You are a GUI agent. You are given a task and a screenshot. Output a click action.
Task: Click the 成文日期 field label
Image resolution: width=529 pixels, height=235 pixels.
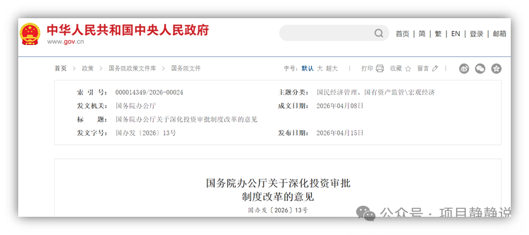click(293, 106)
